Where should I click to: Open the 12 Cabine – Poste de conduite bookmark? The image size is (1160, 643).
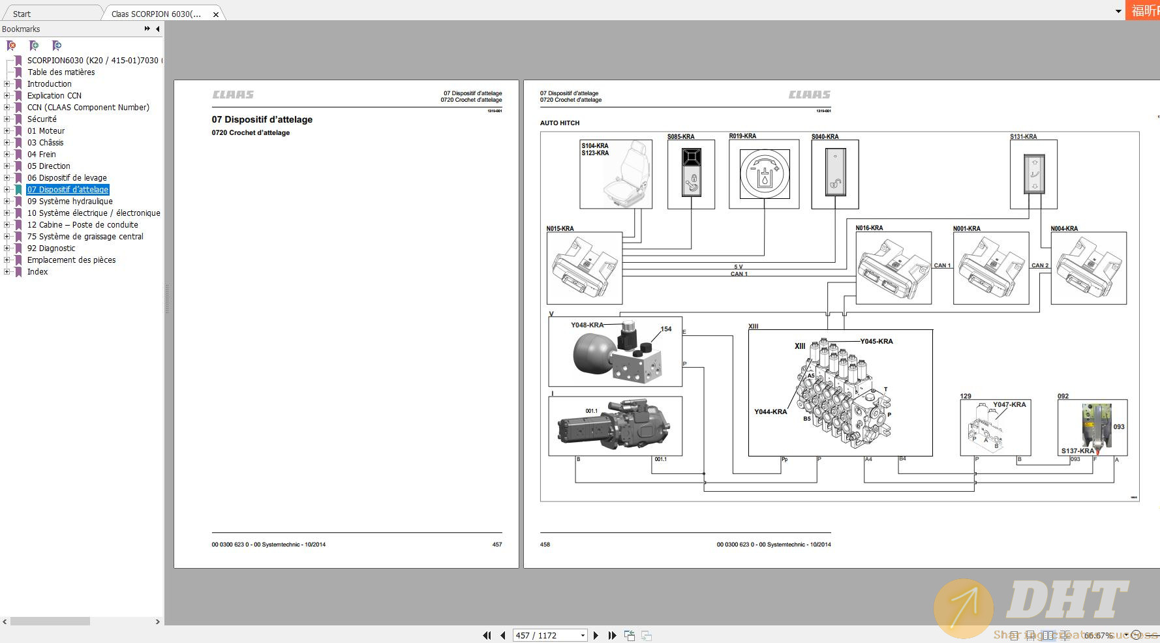pyautogui.click(x=82, y=224)
